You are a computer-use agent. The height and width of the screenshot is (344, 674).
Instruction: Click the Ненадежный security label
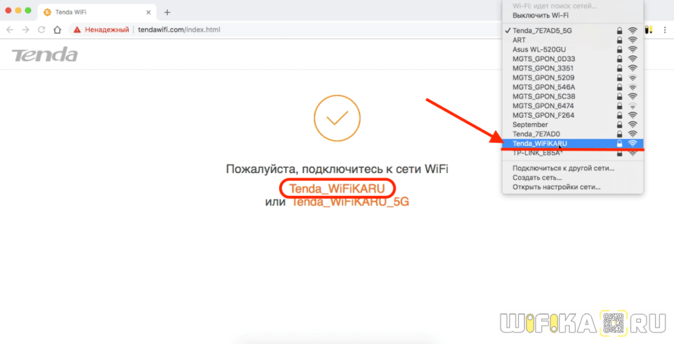pos(107,30)
